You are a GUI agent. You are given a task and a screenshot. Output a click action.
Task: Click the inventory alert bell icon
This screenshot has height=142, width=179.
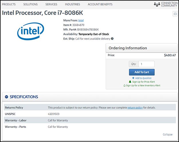124,85
